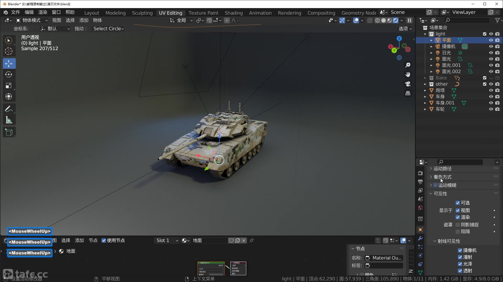Uncheck 使用节点 in node editor
The image size is (503, 282).
(104, 240)
